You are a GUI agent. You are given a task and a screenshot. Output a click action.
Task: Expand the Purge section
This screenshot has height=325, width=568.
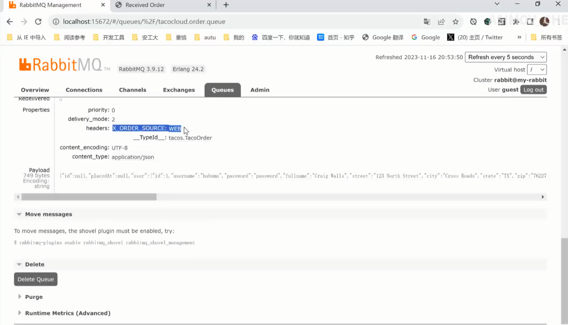pos(34,297)
